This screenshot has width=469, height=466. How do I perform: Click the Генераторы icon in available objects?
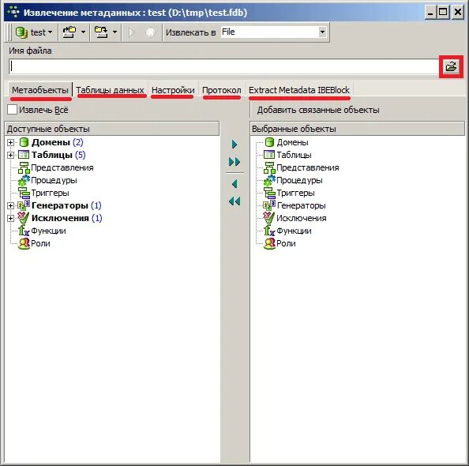tap(24, 205)
